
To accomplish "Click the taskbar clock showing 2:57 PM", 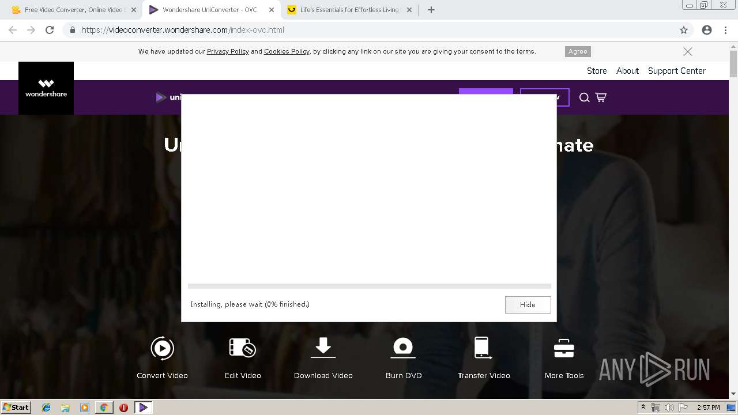I will 708,408.
